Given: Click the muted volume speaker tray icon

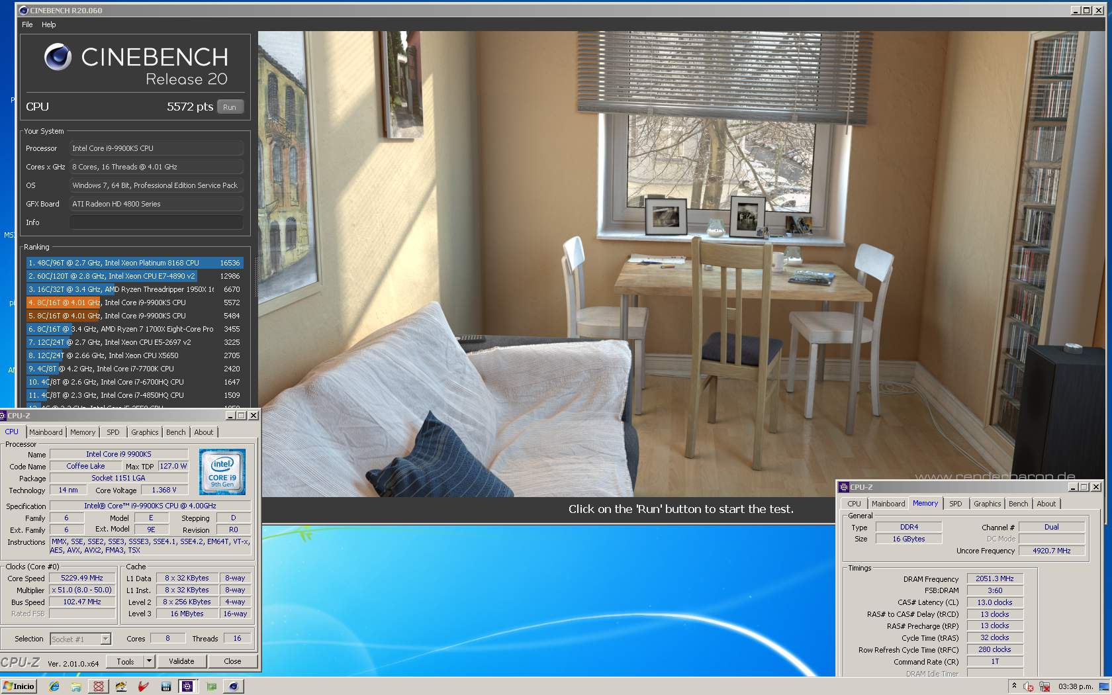Looking at the screenshot, I should click(1029, 686).
